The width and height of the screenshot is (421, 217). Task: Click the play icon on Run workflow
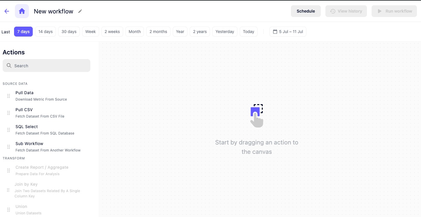(379, 11)
